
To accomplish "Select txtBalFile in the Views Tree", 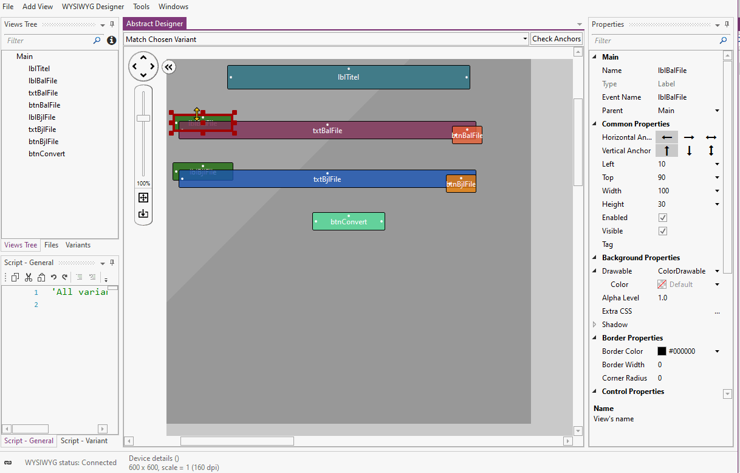I will [43, 93].
